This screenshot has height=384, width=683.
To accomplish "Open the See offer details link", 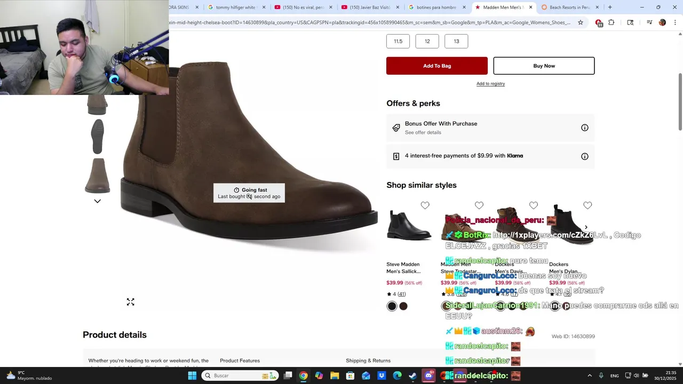I will 423,132.
